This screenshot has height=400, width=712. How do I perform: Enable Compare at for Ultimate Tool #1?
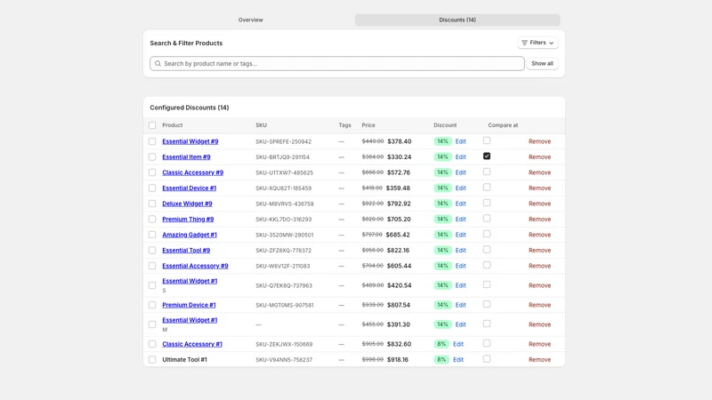487,359
